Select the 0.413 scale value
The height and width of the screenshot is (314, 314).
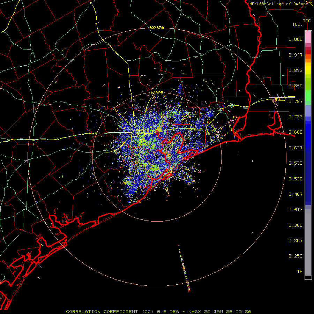[x=296, y=210]
